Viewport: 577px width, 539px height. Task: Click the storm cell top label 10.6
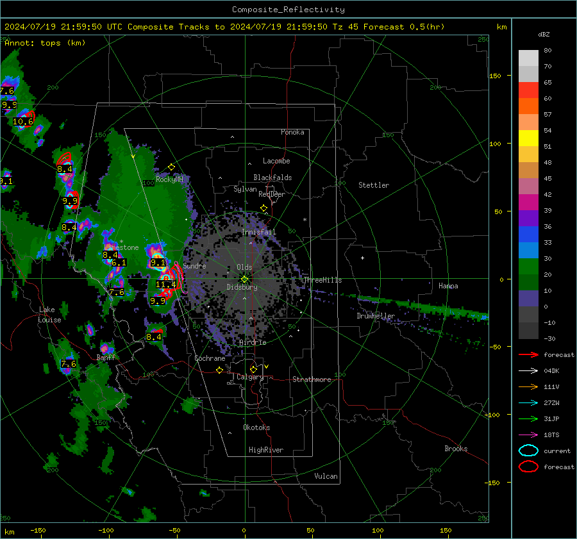(23, 121)
